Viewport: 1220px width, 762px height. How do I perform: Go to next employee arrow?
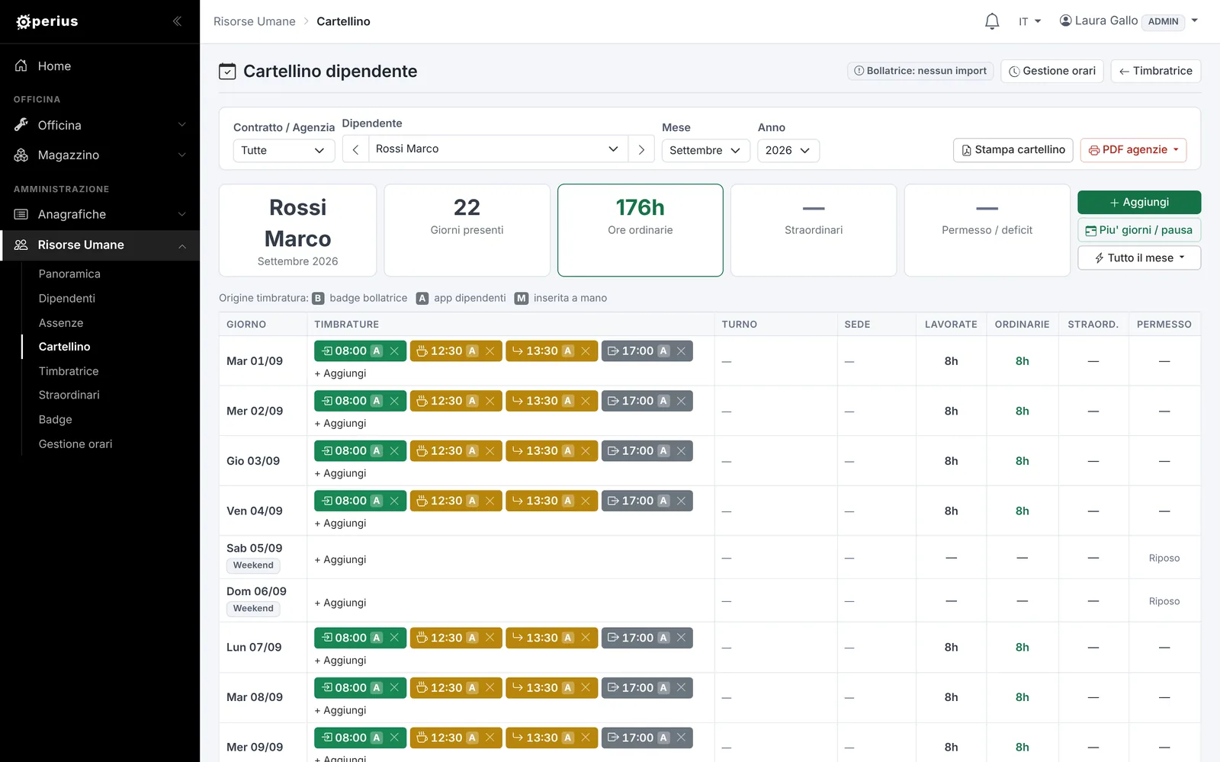coord(641,149)
